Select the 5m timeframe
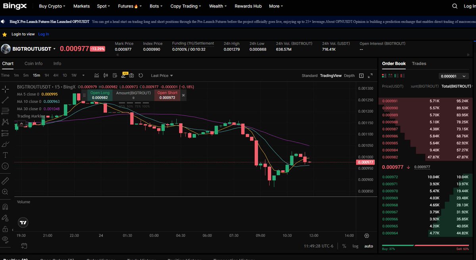 [26, 75]
